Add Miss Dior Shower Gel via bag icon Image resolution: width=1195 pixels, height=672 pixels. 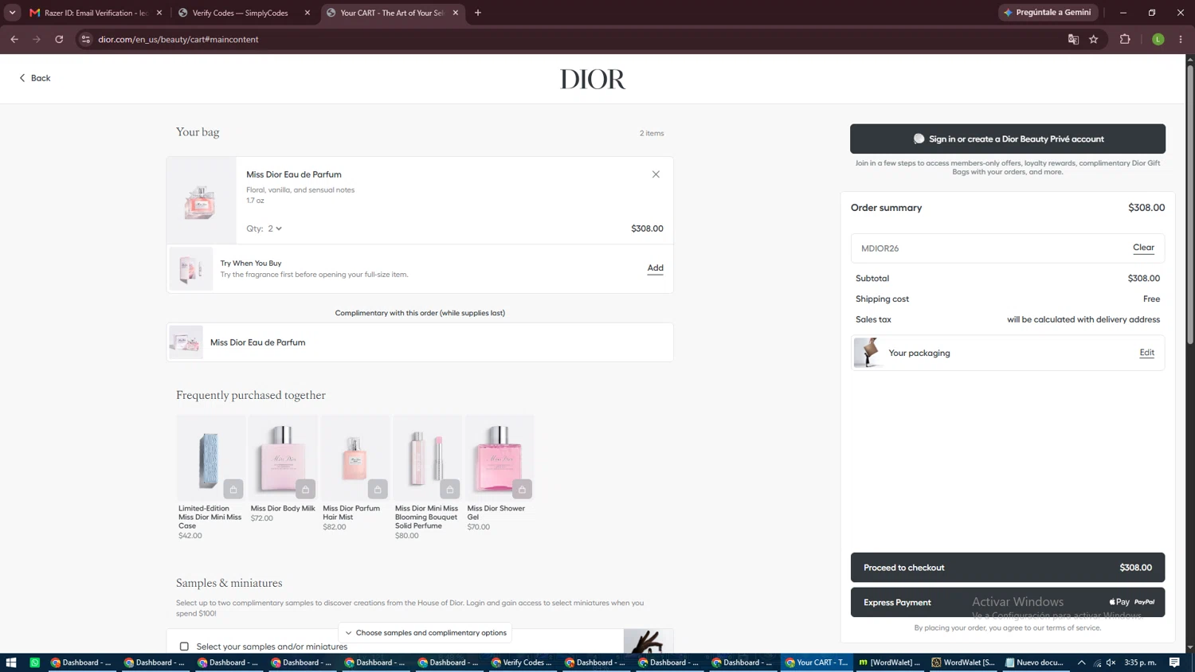pos(522,489)
